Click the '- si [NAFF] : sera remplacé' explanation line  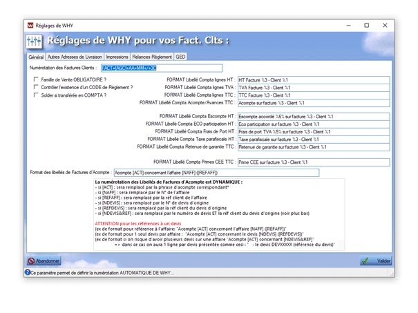coord(142,193)
